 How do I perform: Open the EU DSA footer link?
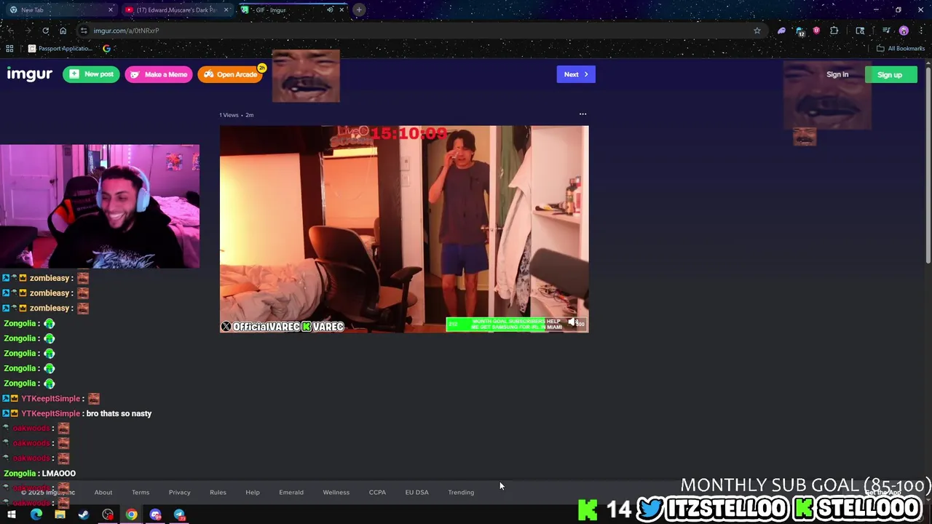point(416,492)
